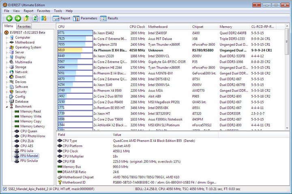Sort by CPU Clock column header
The image size is (292, 194).
click(137, 27)
